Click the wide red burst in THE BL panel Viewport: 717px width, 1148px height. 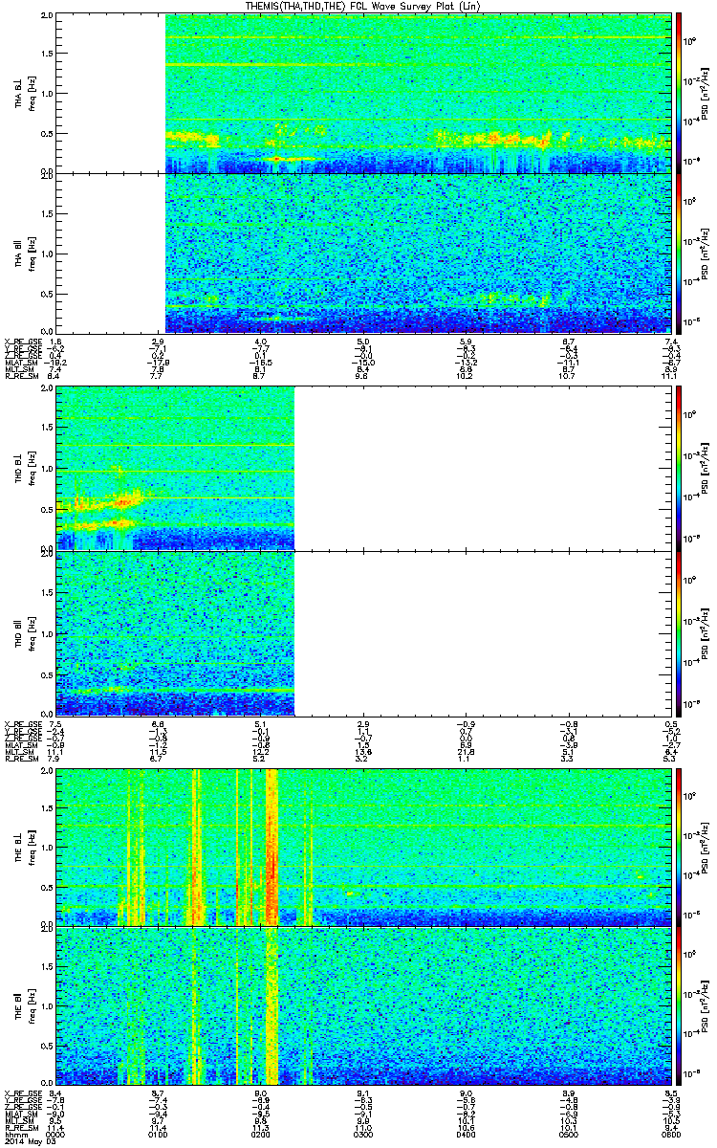click(272, 848)
